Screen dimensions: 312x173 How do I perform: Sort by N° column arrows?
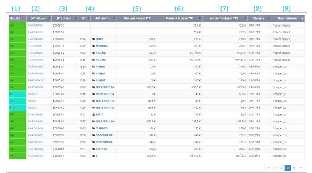point(88,18)
